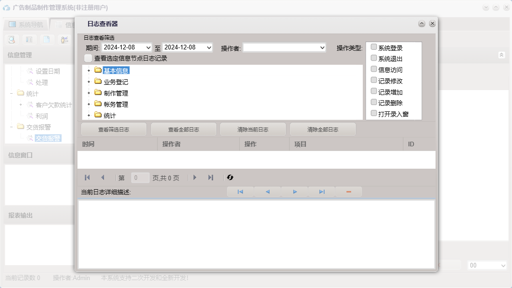Select 客户欠款统计 in sidebar tree
The width and height of the screenshot is (512, 288).
click(54, 105)
